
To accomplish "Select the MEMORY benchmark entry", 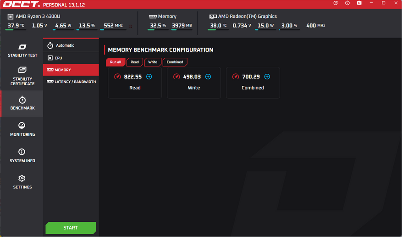I will pyautogui.click(x=71, y=70).
